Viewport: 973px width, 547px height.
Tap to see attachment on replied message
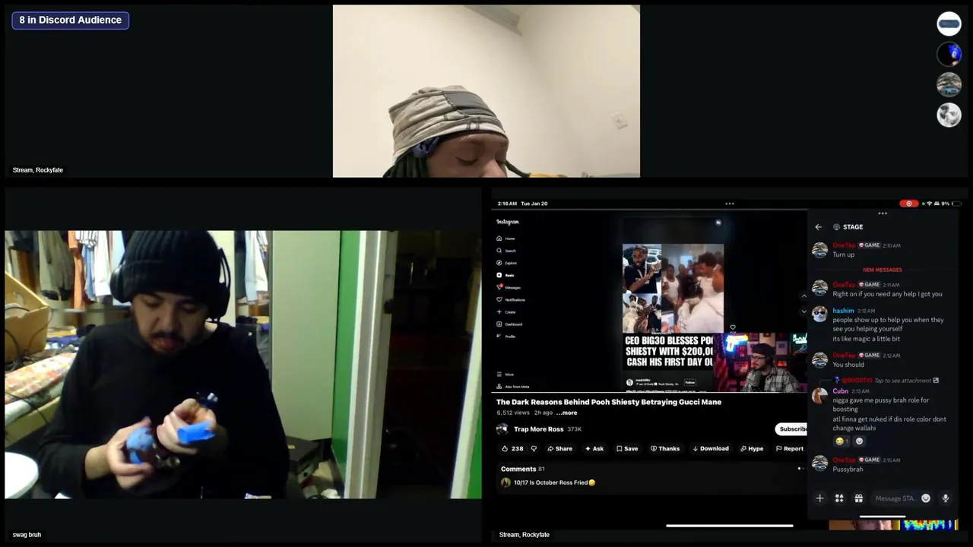(x=906, y=381)
